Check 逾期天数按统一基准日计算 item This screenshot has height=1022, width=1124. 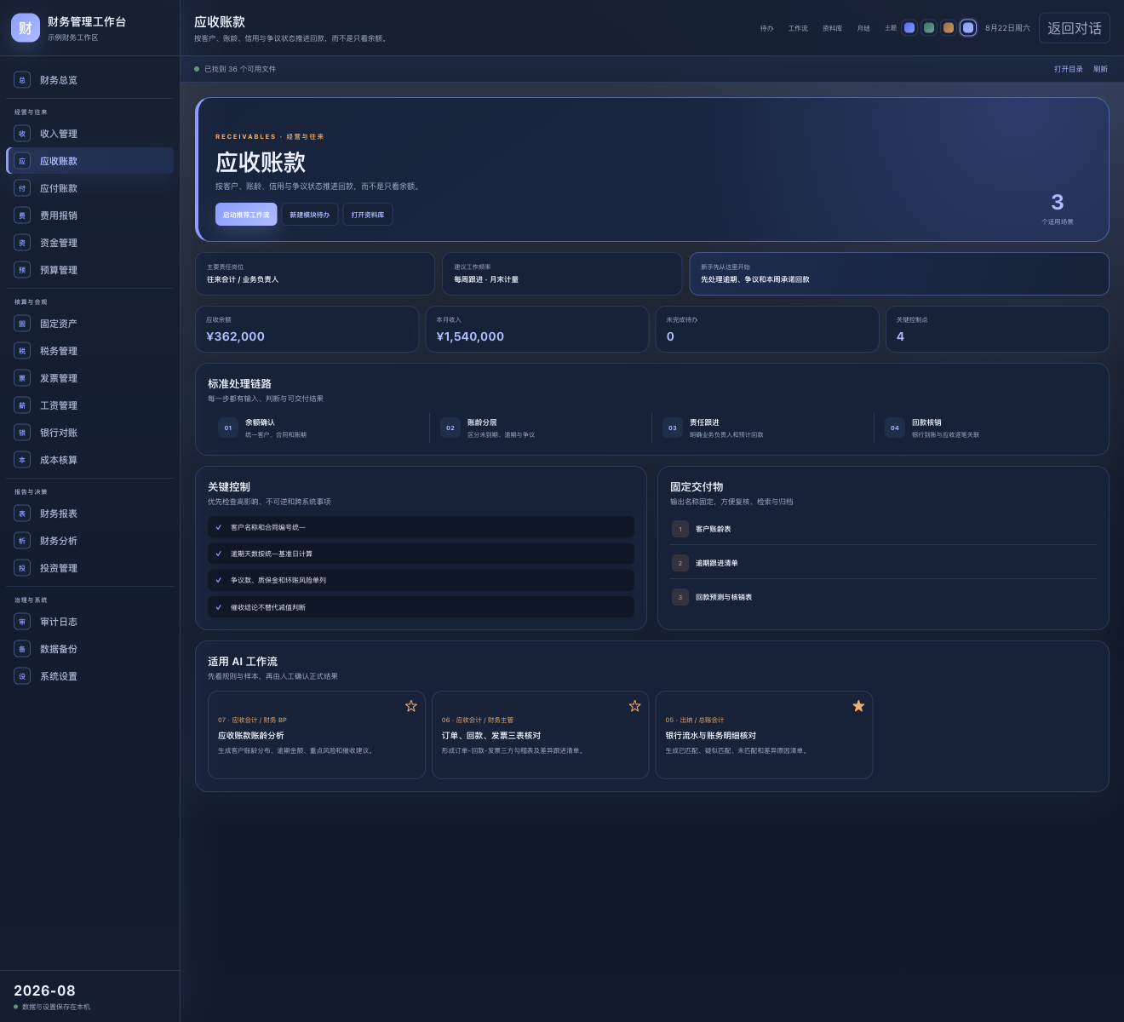tap(421, 554)
